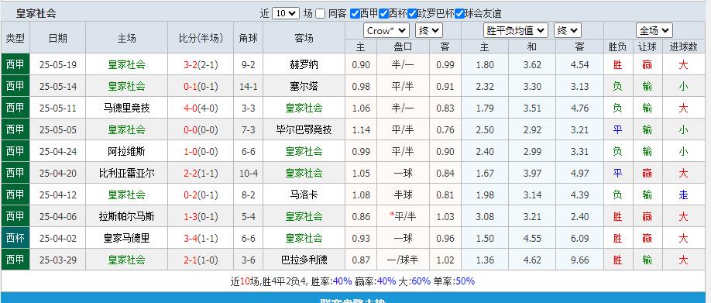This screenshot has width=711, height=303.
Task: Click the 类型 column header
Action: (x=15, y=38)
